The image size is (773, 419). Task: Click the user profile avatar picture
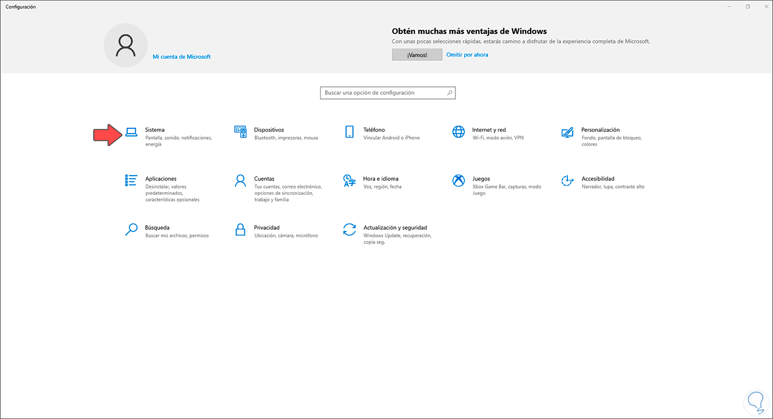(126, 45)
